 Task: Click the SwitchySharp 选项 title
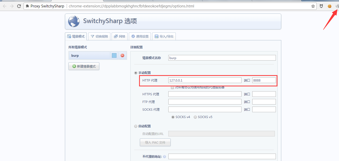click(110, 21)
